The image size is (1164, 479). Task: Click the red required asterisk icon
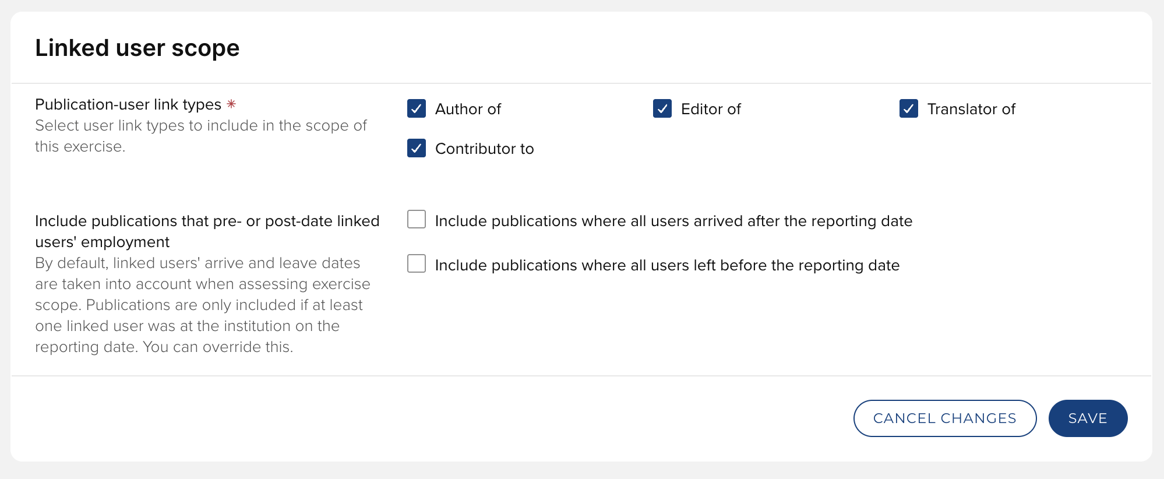(x=231, y=104)
